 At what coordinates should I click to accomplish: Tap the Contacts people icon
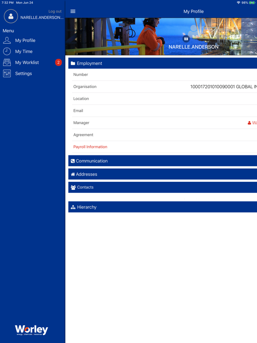[73, 187]
